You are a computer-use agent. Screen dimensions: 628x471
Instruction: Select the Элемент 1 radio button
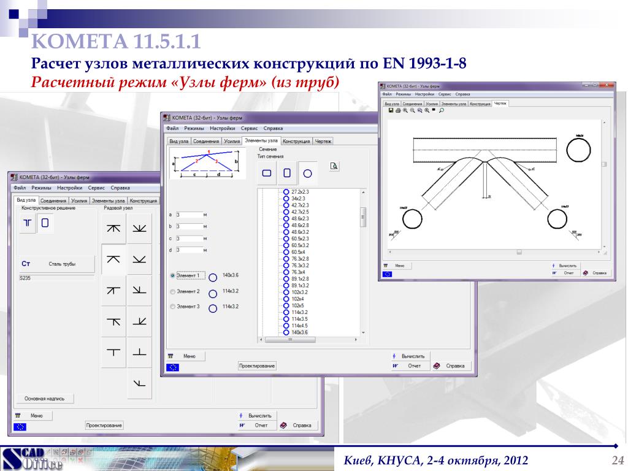pyautogui.click(x=173, y=276)
